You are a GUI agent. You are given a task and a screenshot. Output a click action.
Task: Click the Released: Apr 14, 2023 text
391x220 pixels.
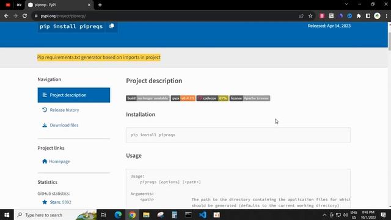(329, 26)
